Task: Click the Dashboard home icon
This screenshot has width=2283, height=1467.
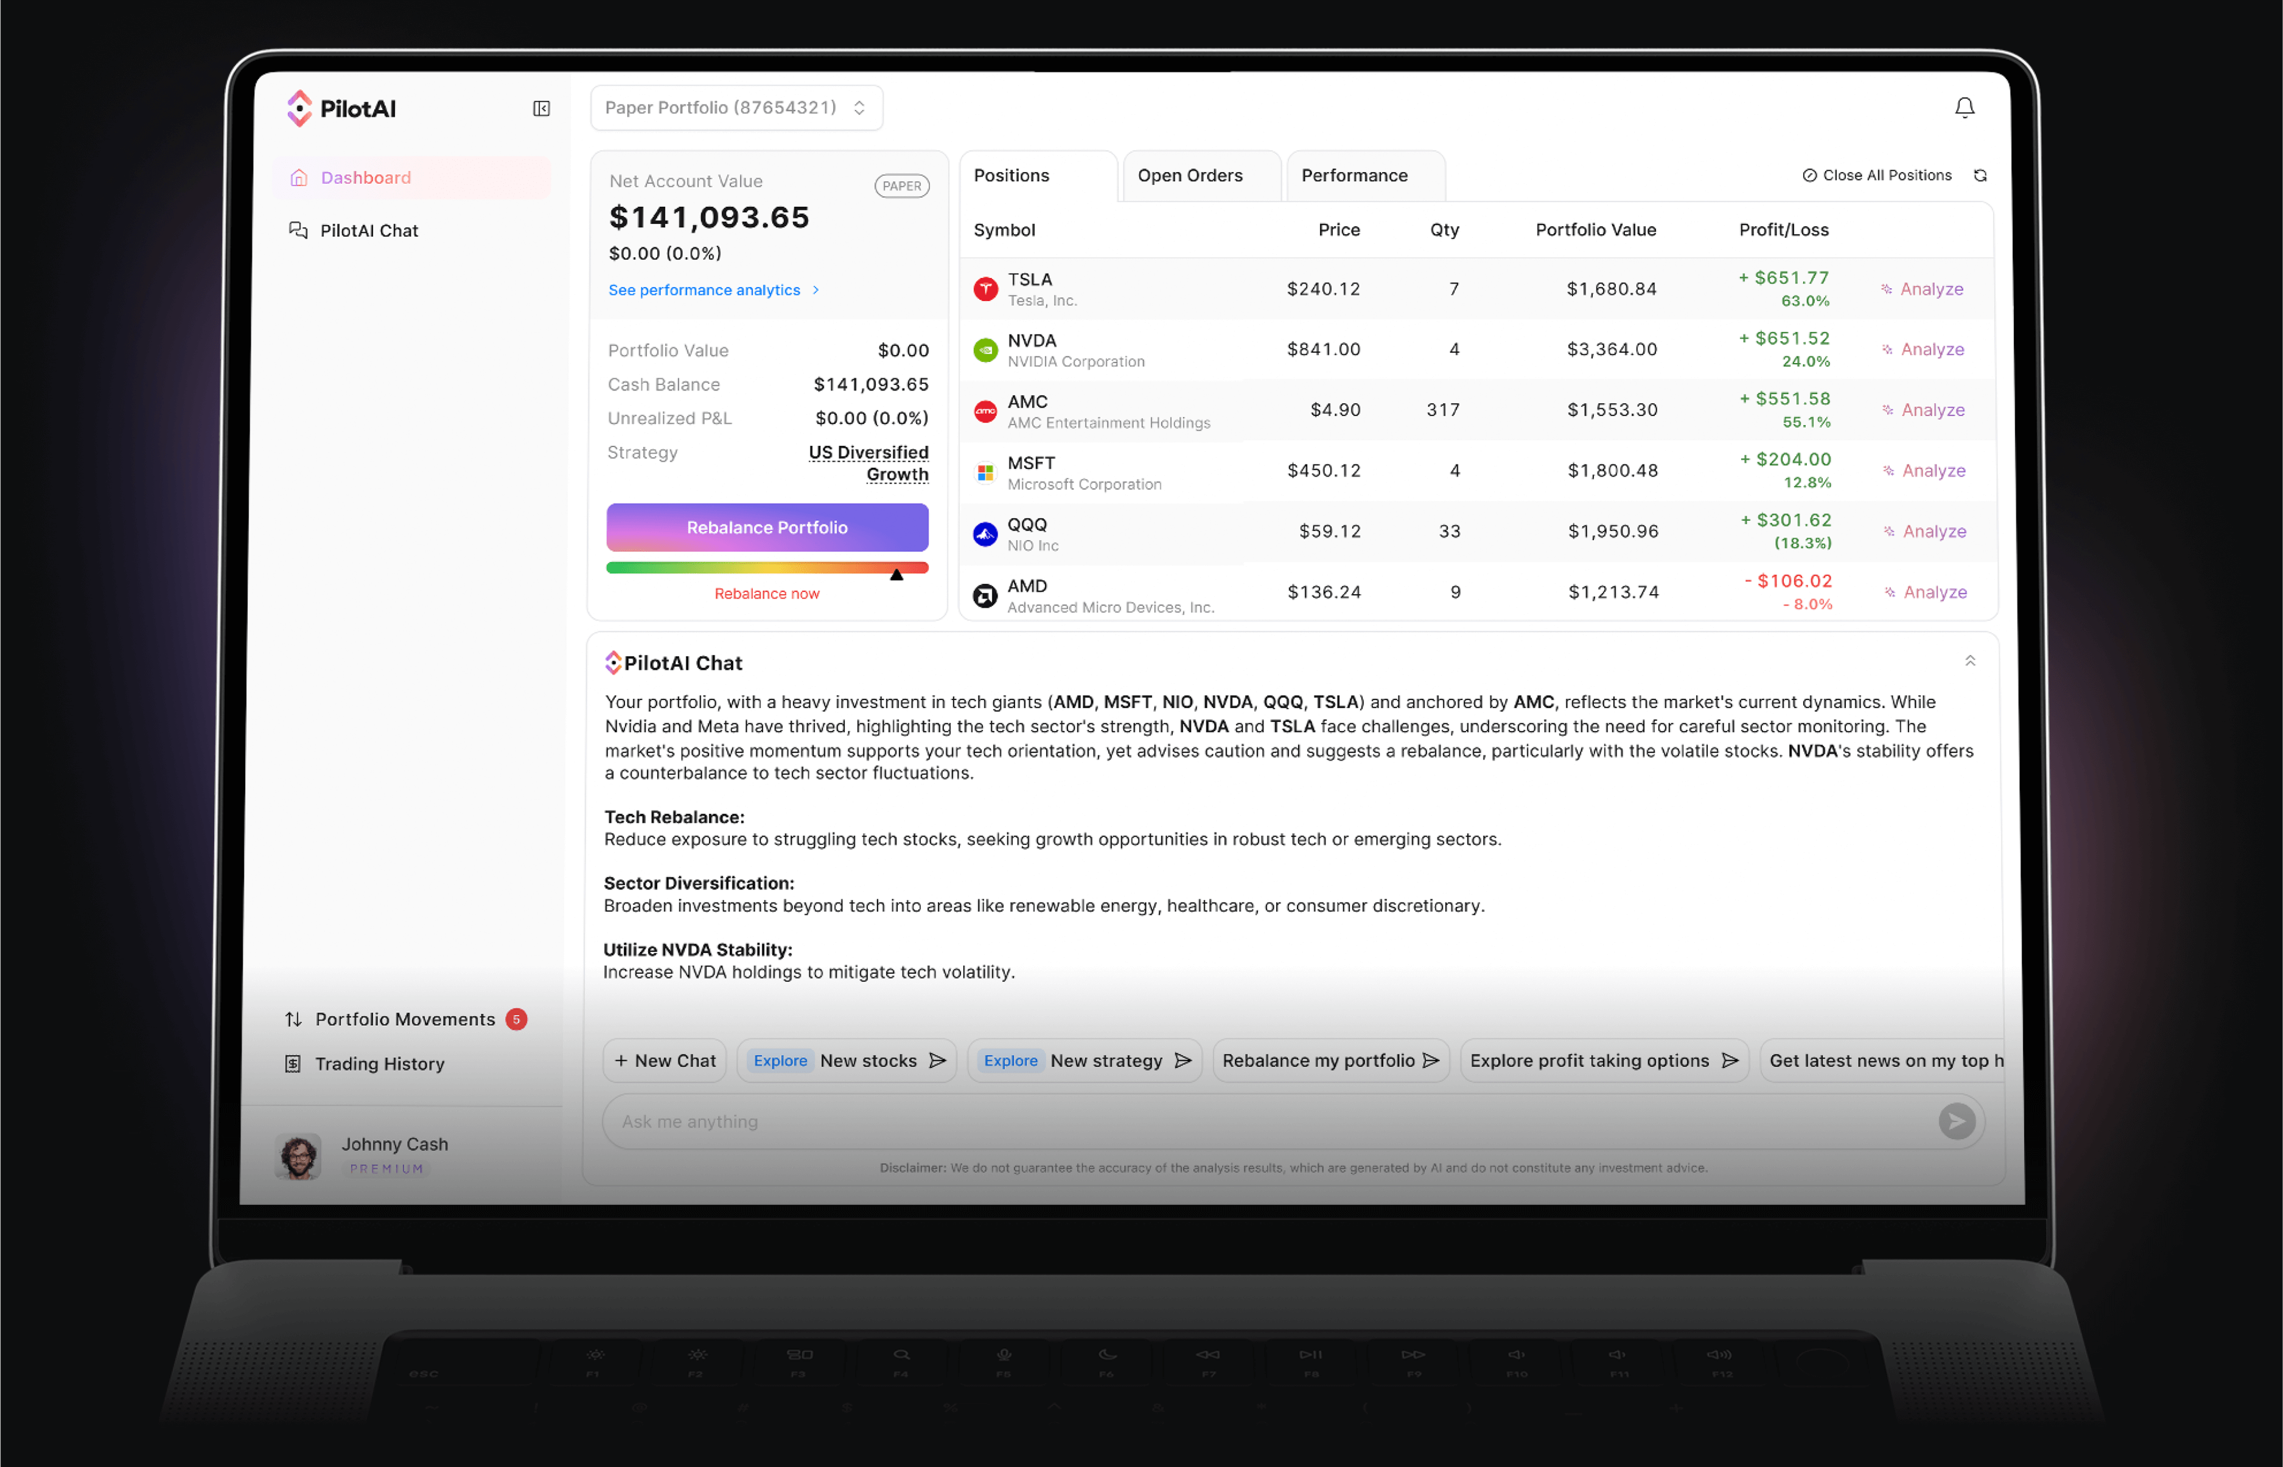Action: (x=299, y=177)
